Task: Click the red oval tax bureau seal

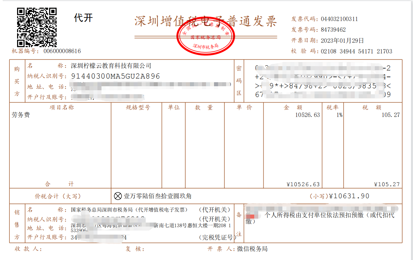Action: pos(206,36)
